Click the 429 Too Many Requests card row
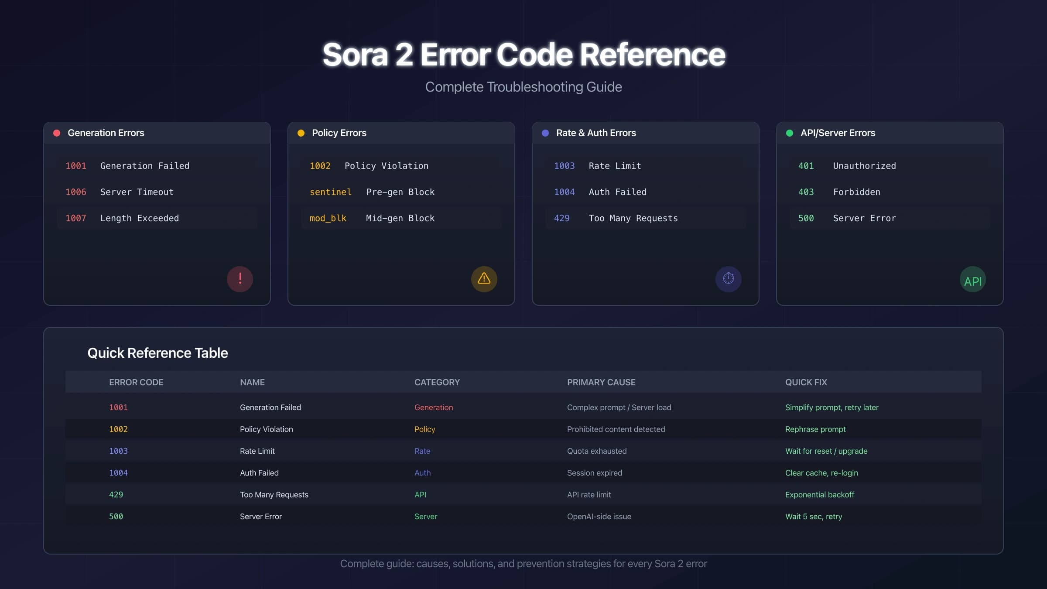 646,218
